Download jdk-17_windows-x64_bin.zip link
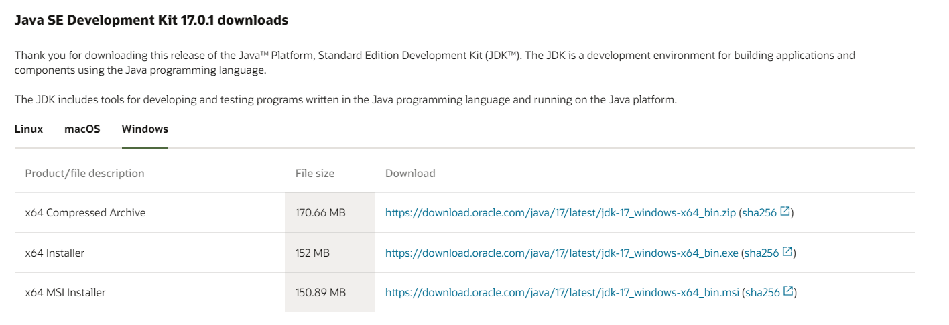This screenshot has width=949, height=325. [560, 213]
